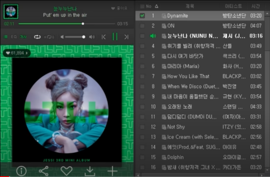Click the loud speaker volume icon
Viewport: 270px width, 177px height.
point(92,37)
